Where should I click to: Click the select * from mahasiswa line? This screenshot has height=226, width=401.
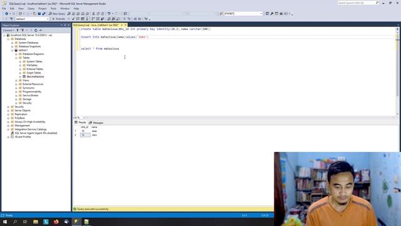(x=100, y=49)
